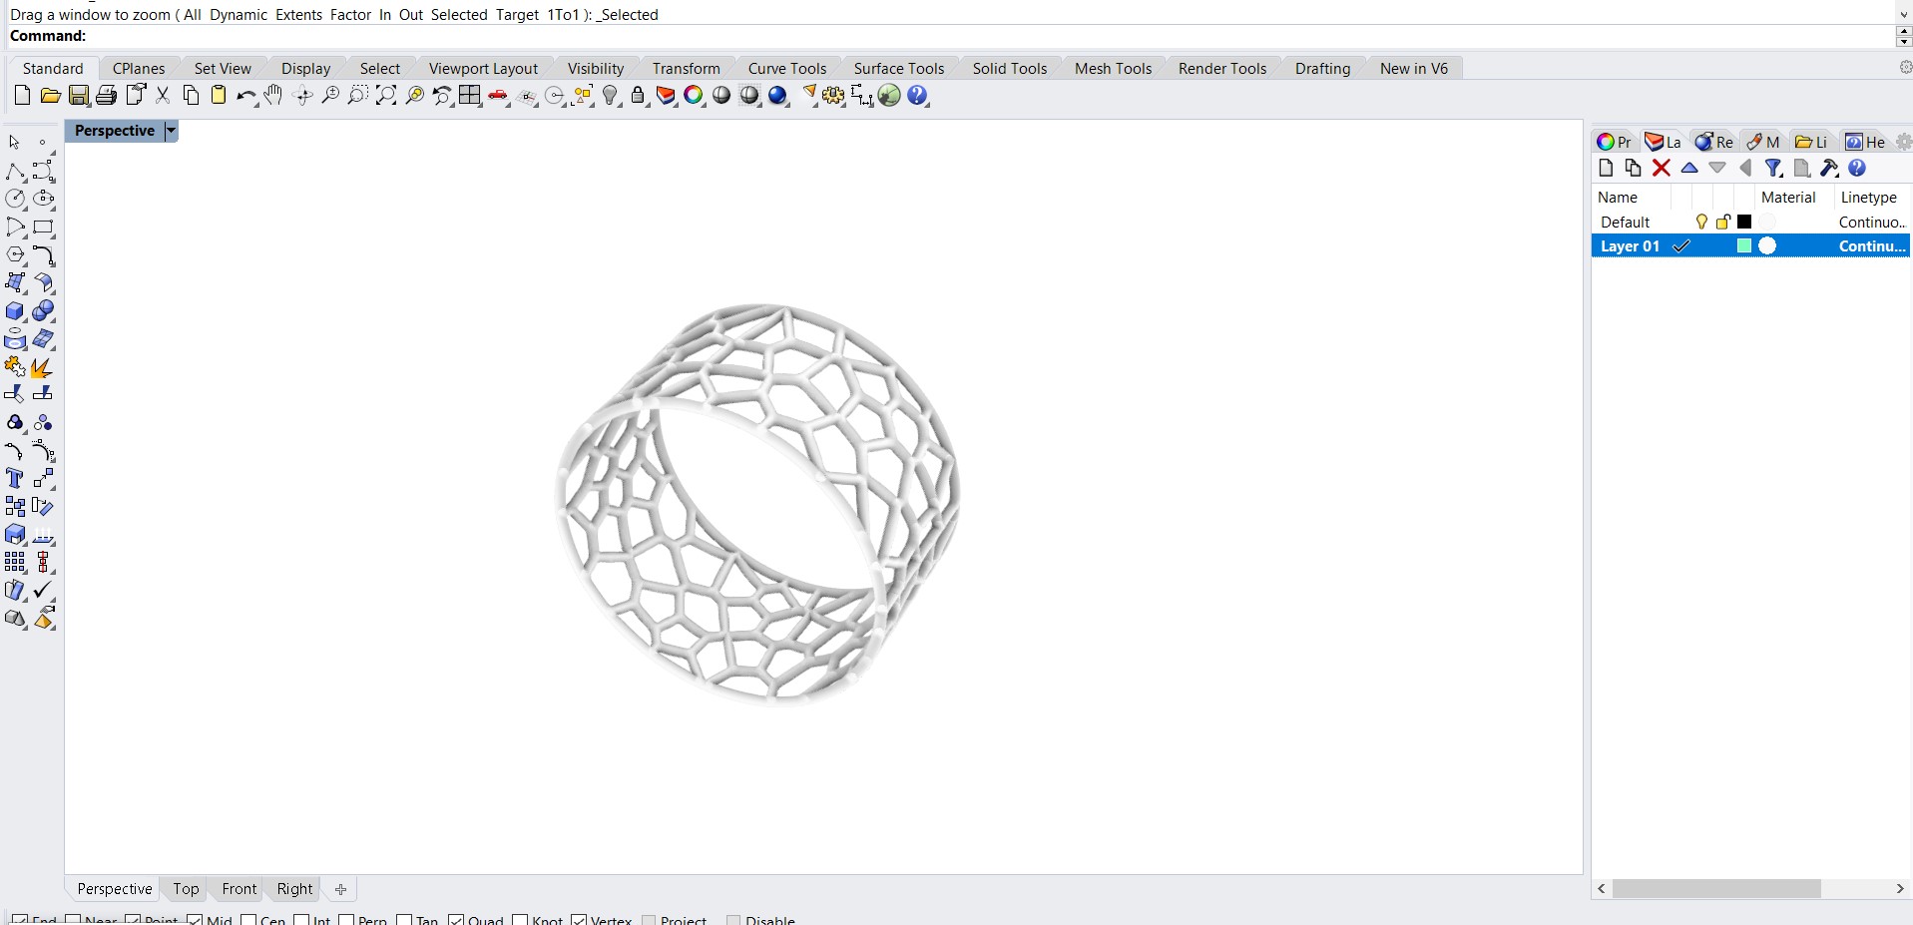The width and height of the screenshot is (1913, 925).
Task: Print the viewport with the printer icon
Action: tap(107, 96)
